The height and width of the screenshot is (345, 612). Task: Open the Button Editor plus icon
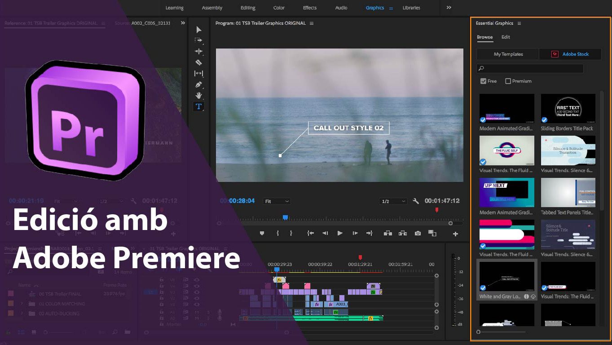tap(455, 234)
